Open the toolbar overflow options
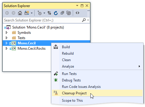This screenshot has width=145, height=107. 88,11
